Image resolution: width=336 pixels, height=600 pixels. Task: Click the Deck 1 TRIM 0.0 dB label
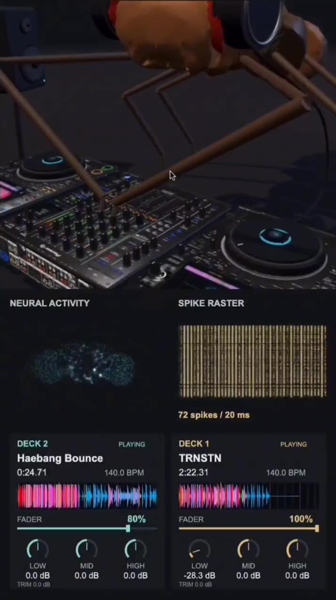coord(195,584)
